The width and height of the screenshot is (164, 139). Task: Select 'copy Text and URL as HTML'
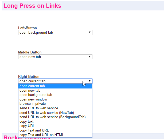click(55, 135)
